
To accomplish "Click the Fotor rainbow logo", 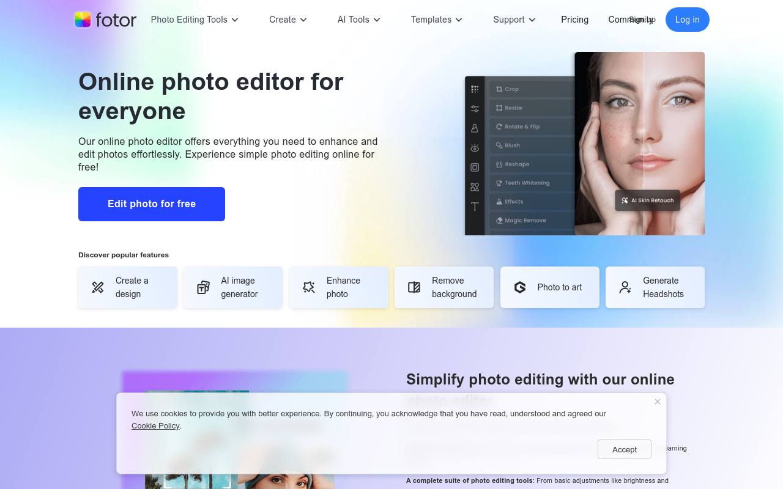I will coord(83,20).
